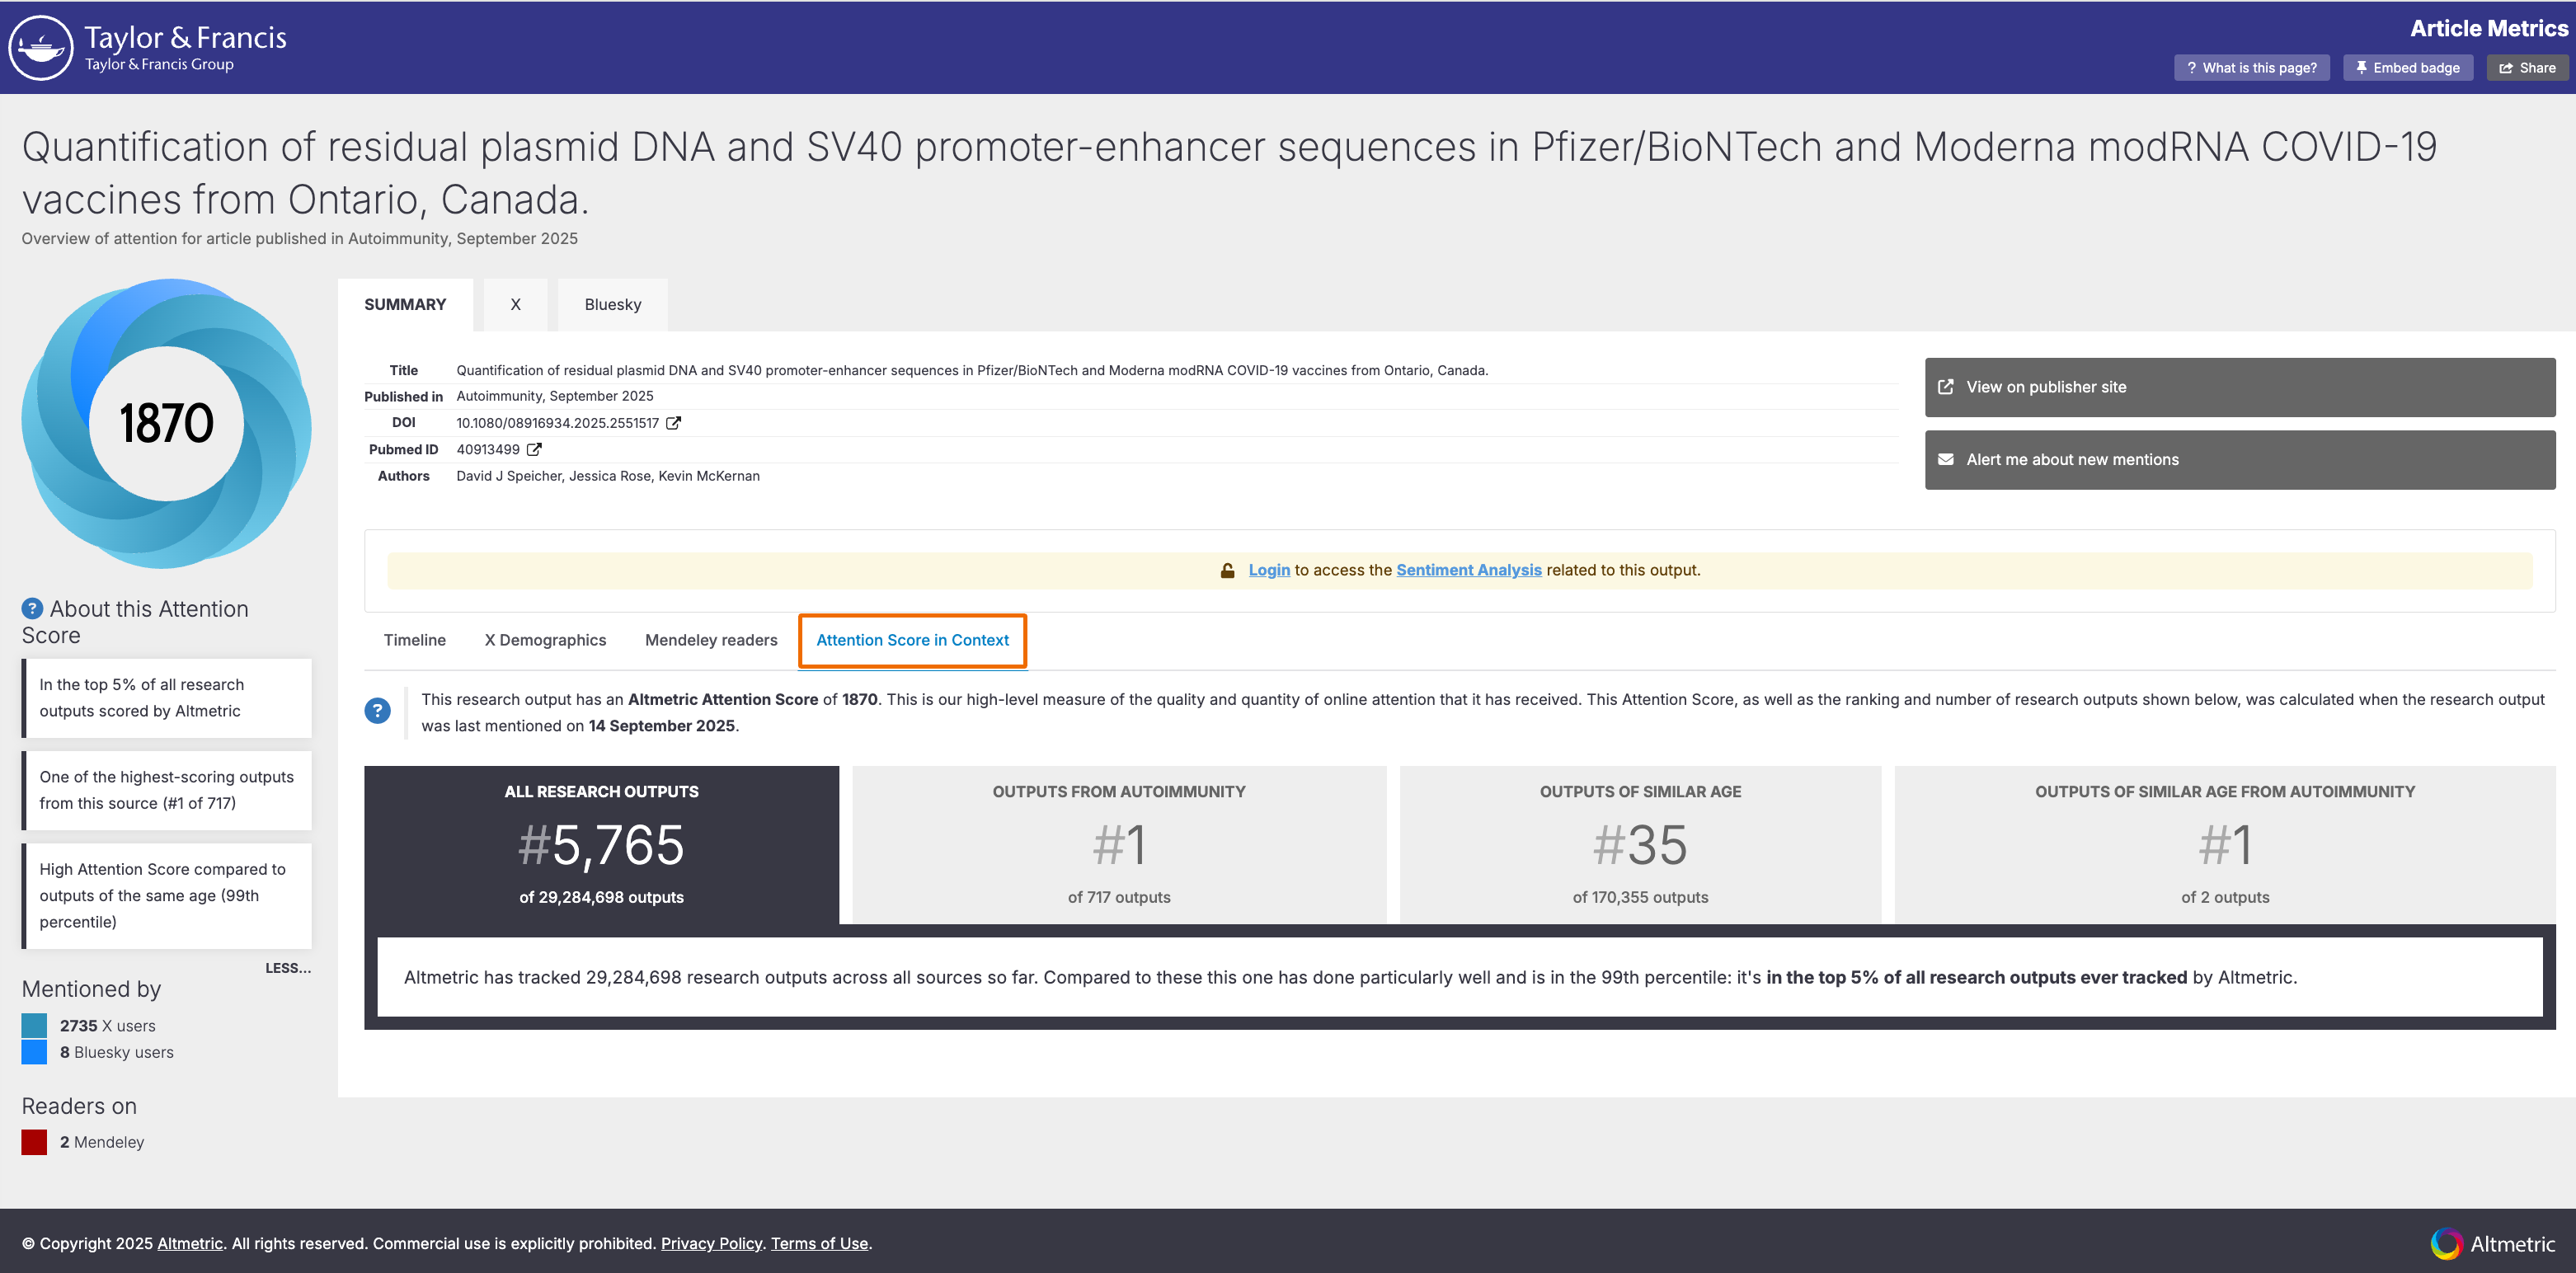Show the Mendeley readers sub-tab
Viewport: 2576px width, 1273px height.
tap(710, 640)
